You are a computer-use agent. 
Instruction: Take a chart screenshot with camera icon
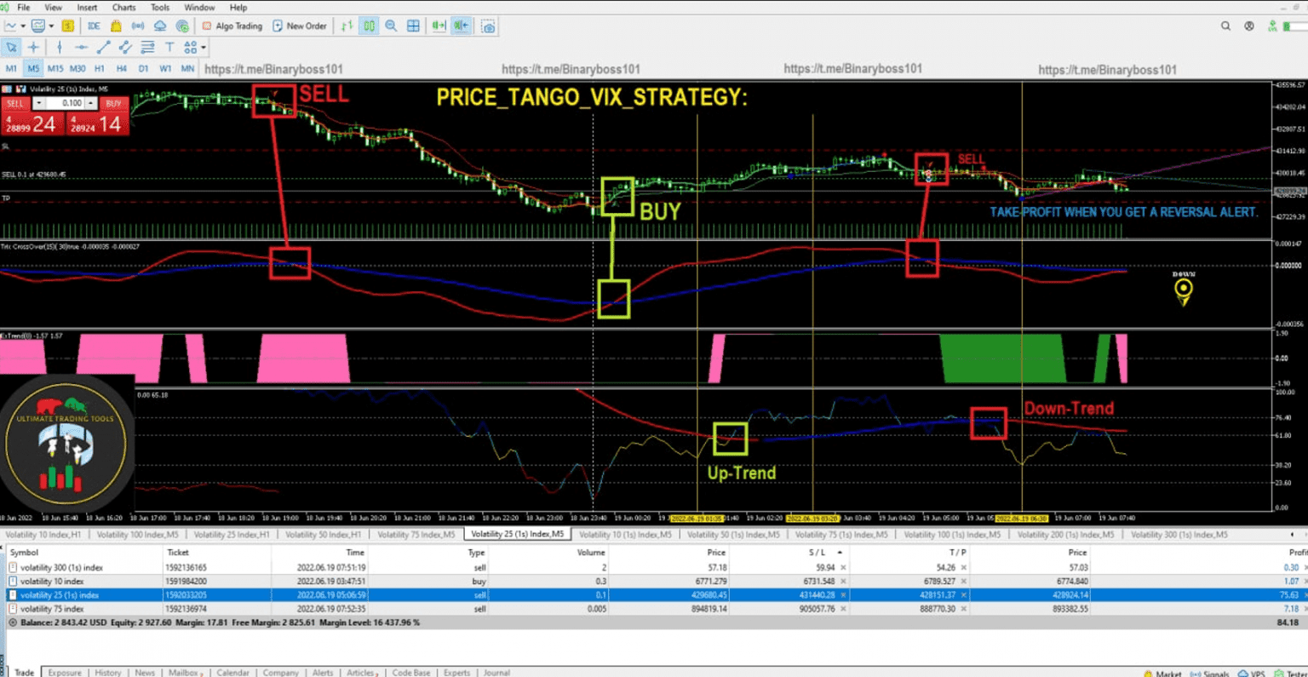point(486,26)
